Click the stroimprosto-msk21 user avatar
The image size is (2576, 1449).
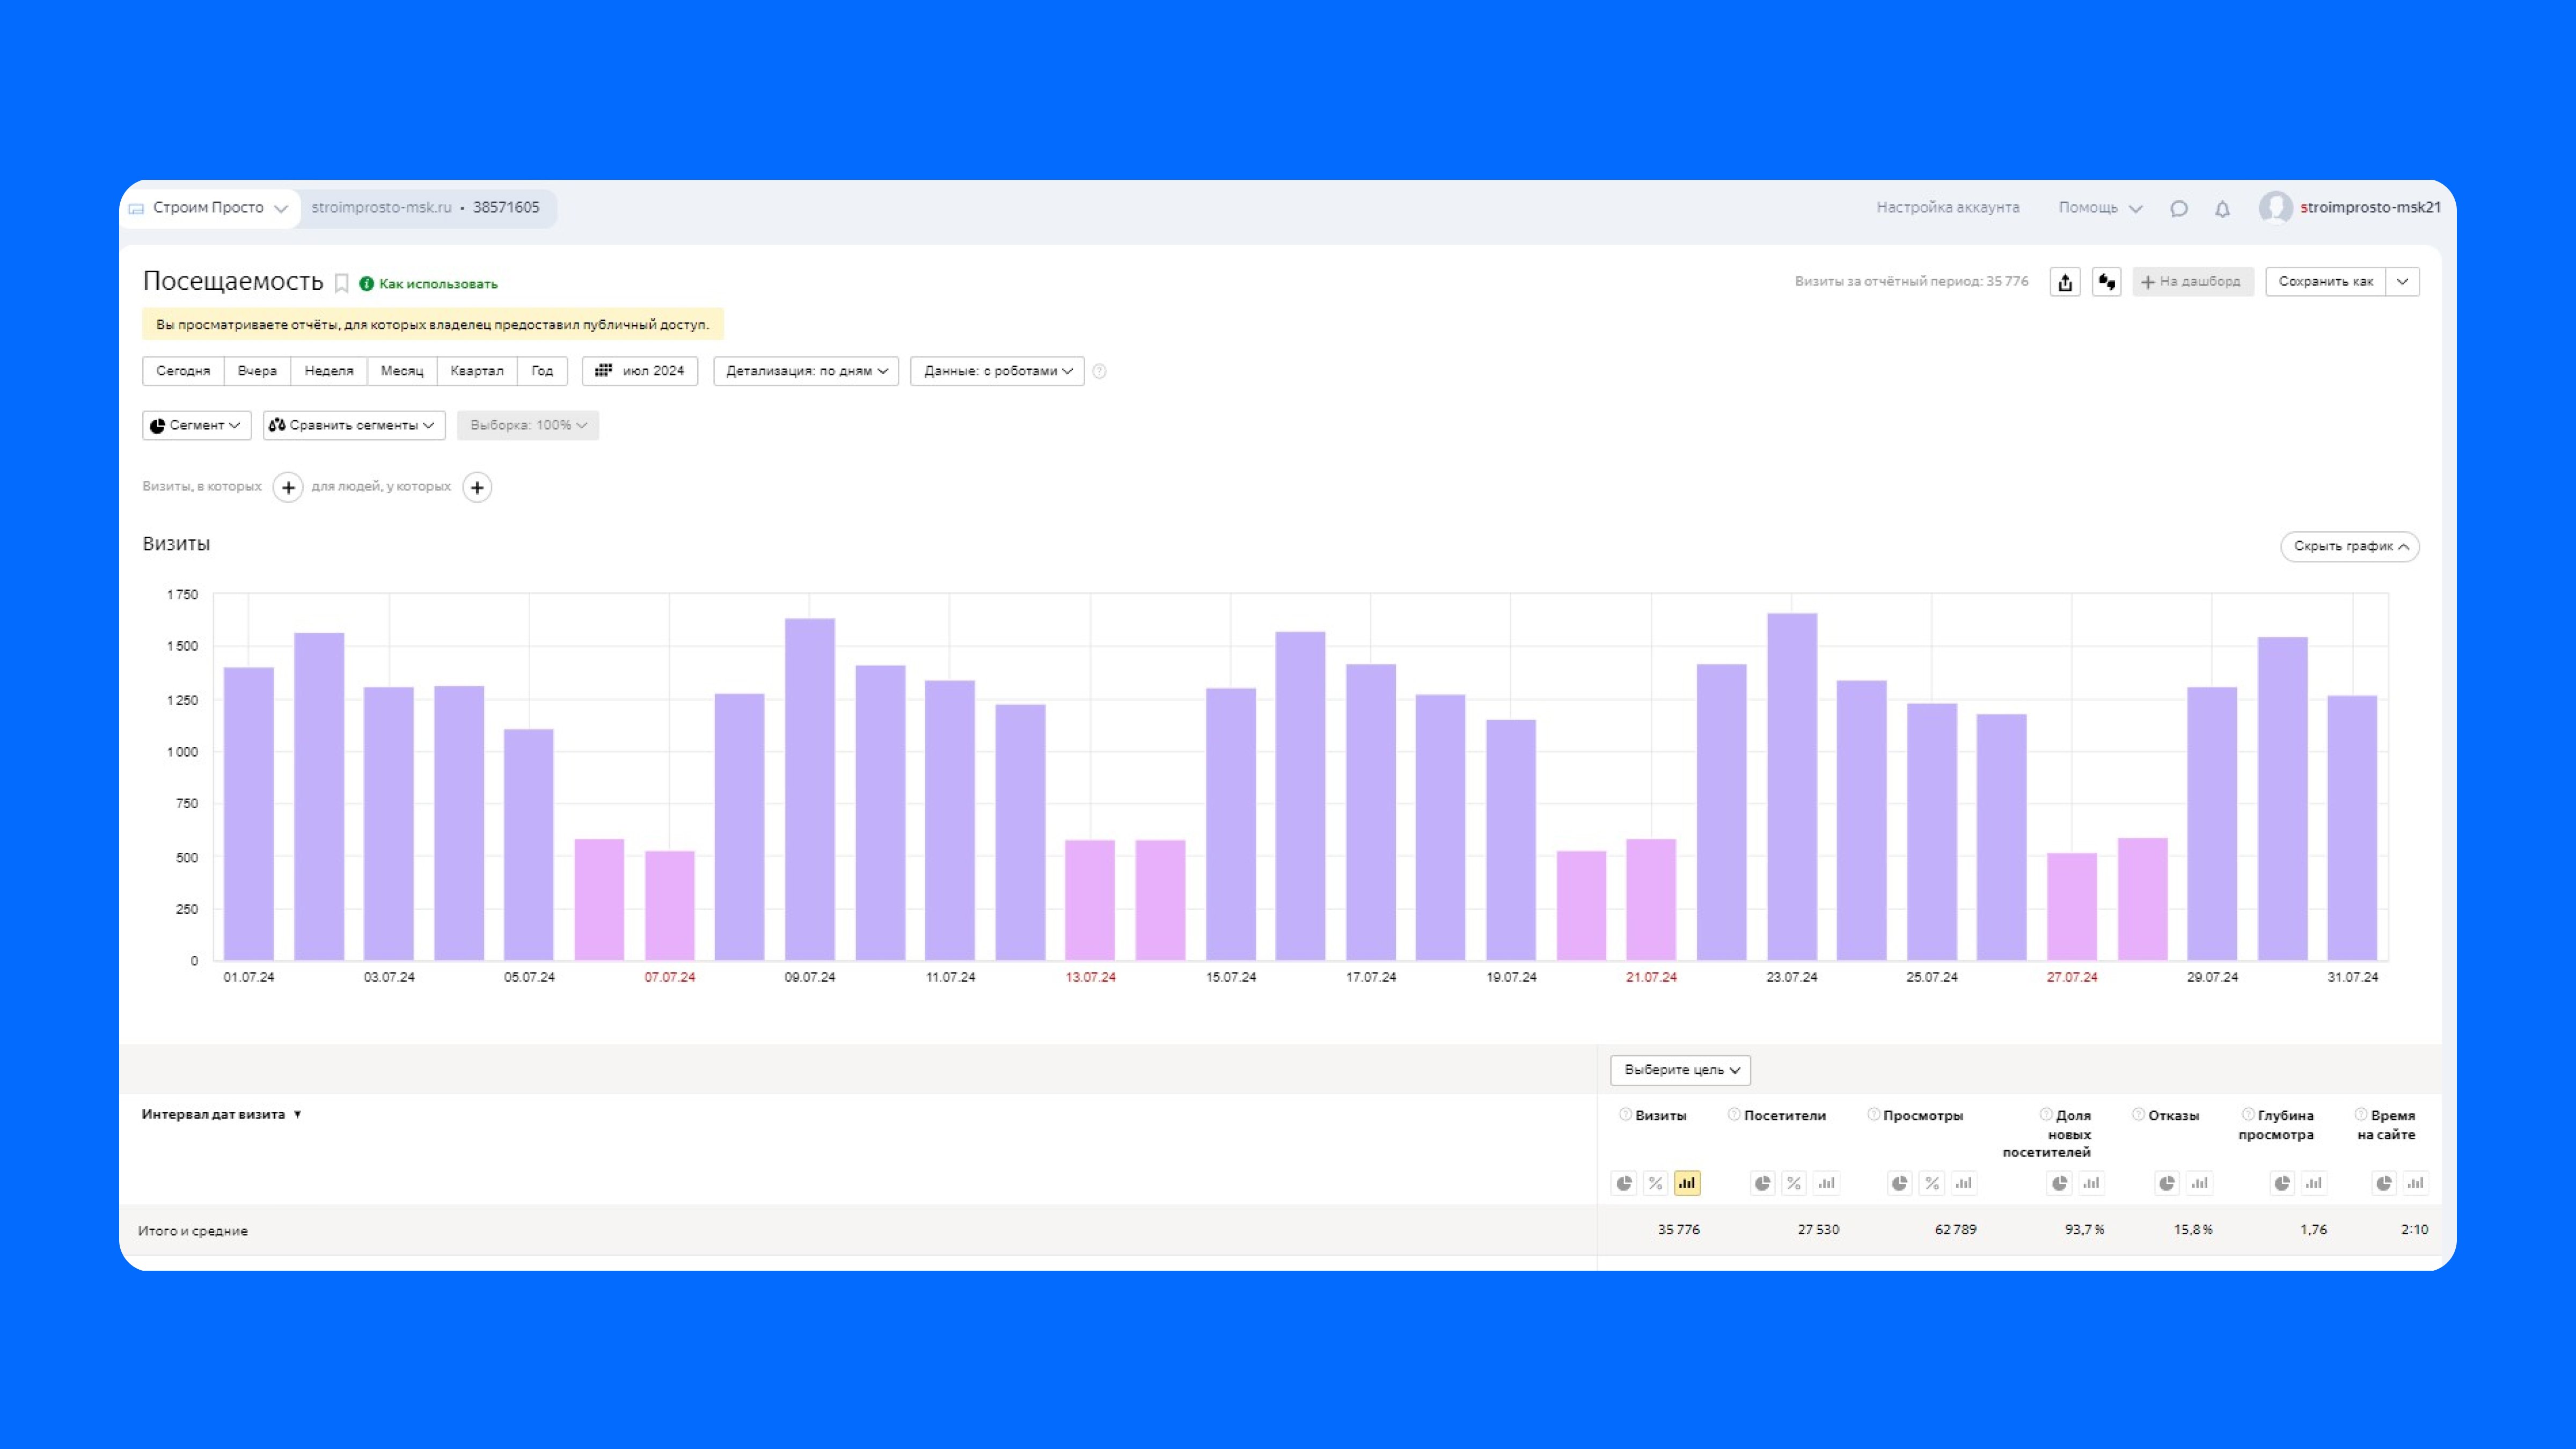point(2275,208)
